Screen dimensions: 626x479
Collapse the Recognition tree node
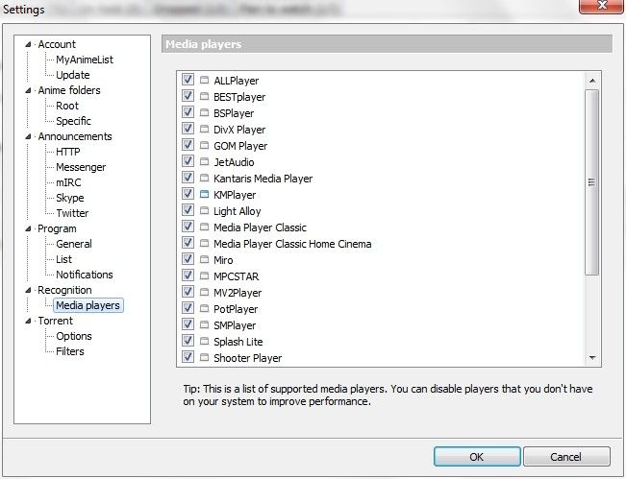tap(28, 290)
